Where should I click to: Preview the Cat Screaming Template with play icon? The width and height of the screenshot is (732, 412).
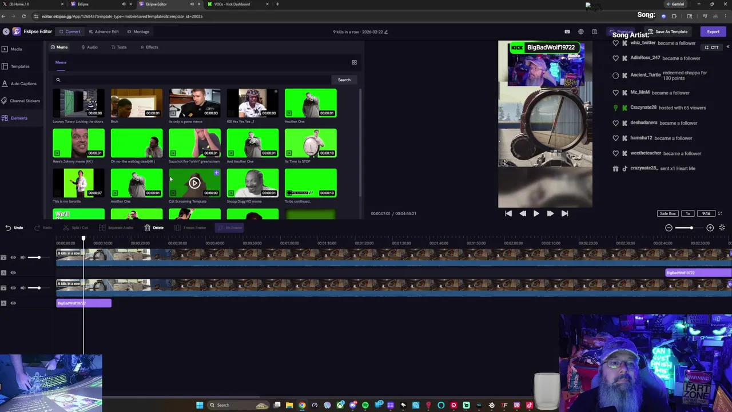coord(194,183)
